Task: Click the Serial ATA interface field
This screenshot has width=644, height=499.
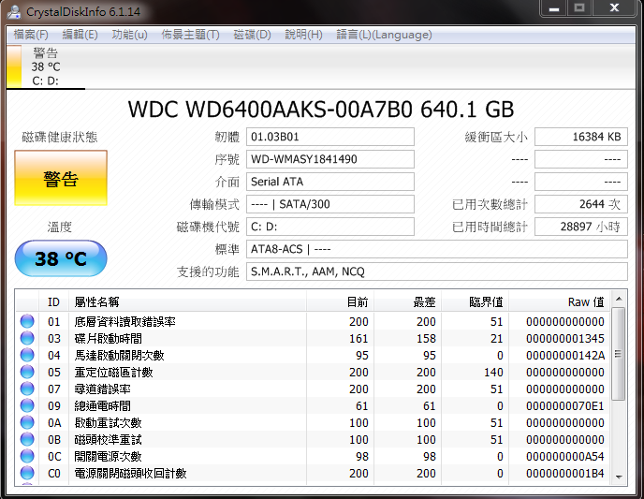Action: (x=330, y=182)
